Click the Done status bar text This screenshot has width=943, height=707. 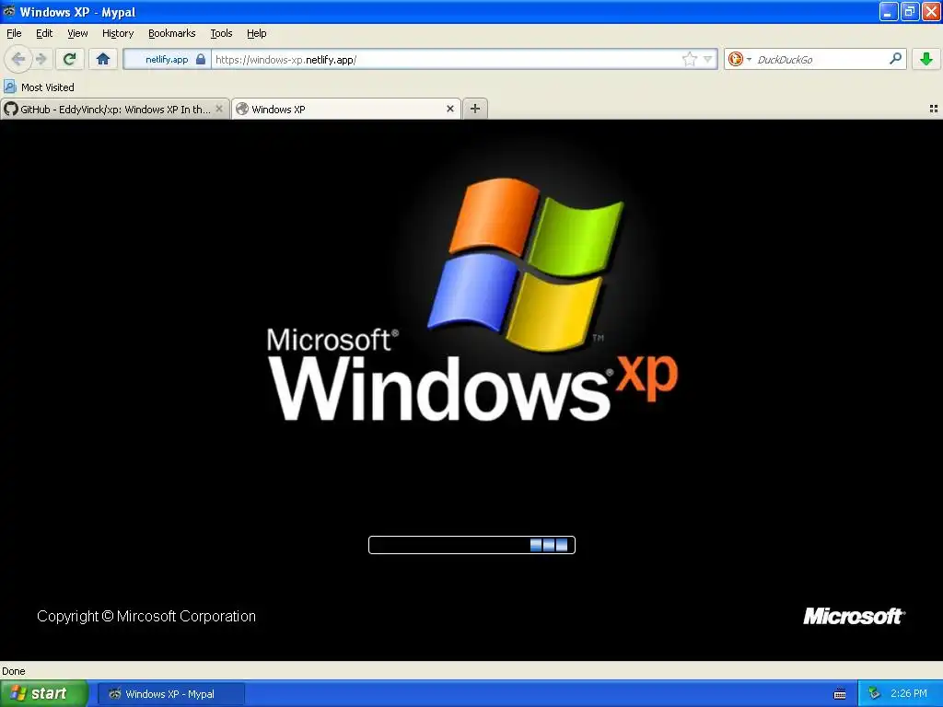pyautogui.click(x=13, y=671)
